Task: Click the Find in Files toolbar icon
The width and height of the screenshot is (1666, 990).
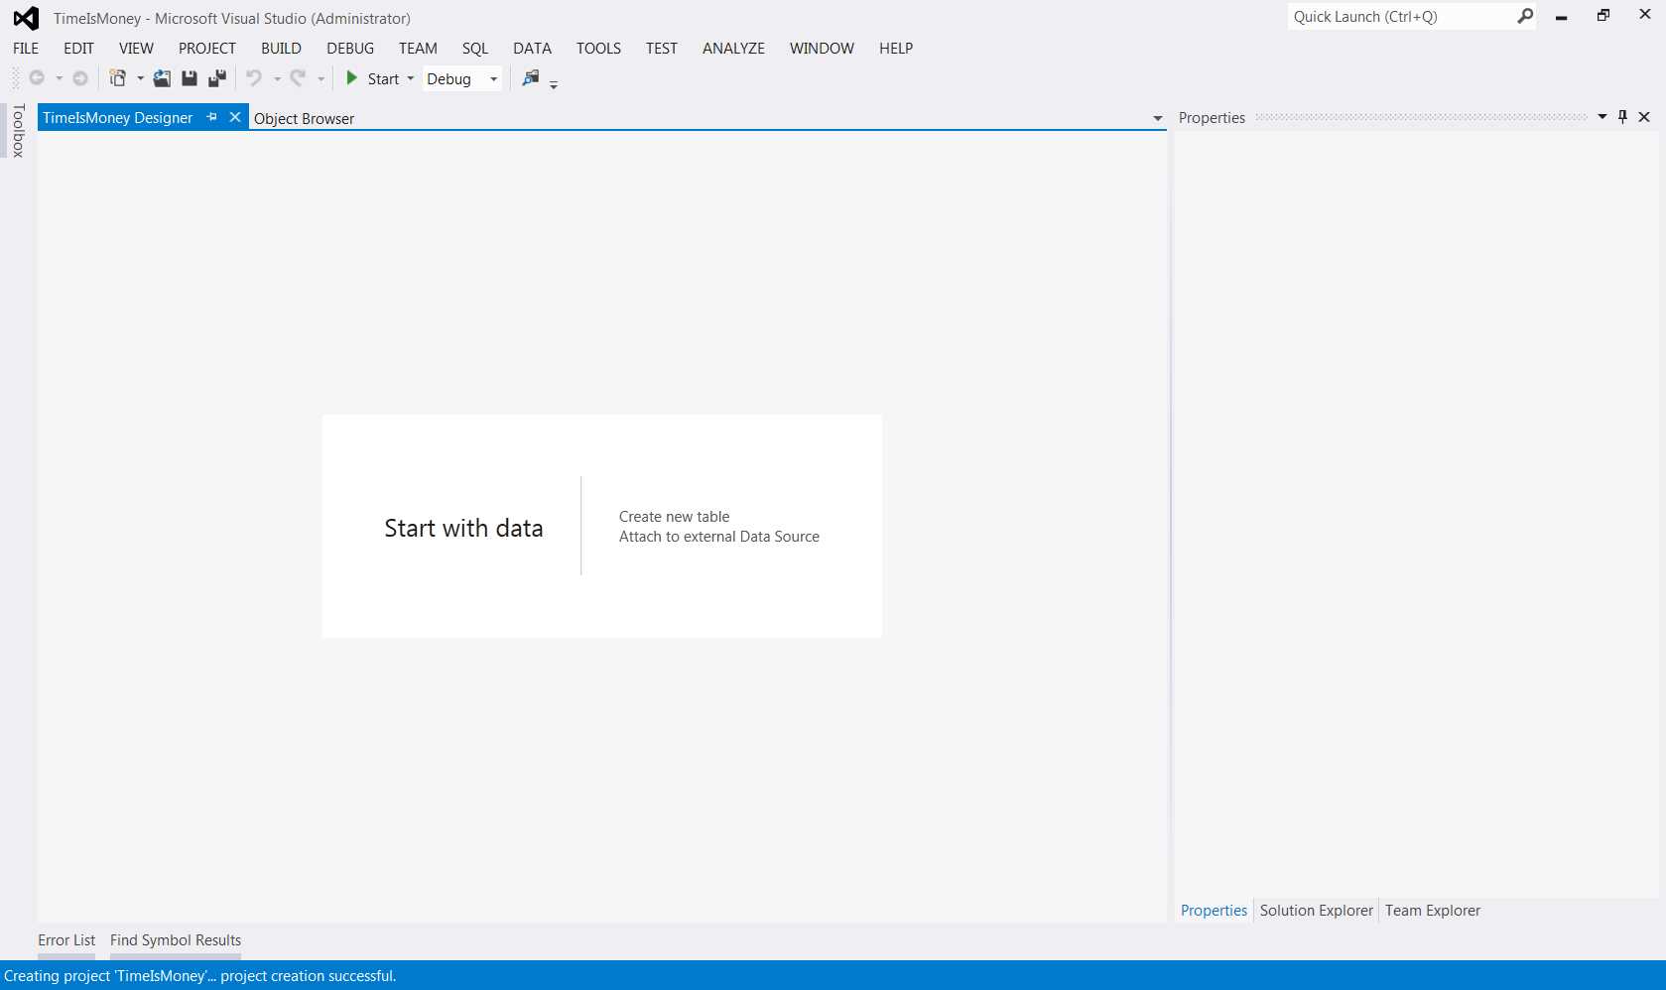Action: click(x=531, y=78)
